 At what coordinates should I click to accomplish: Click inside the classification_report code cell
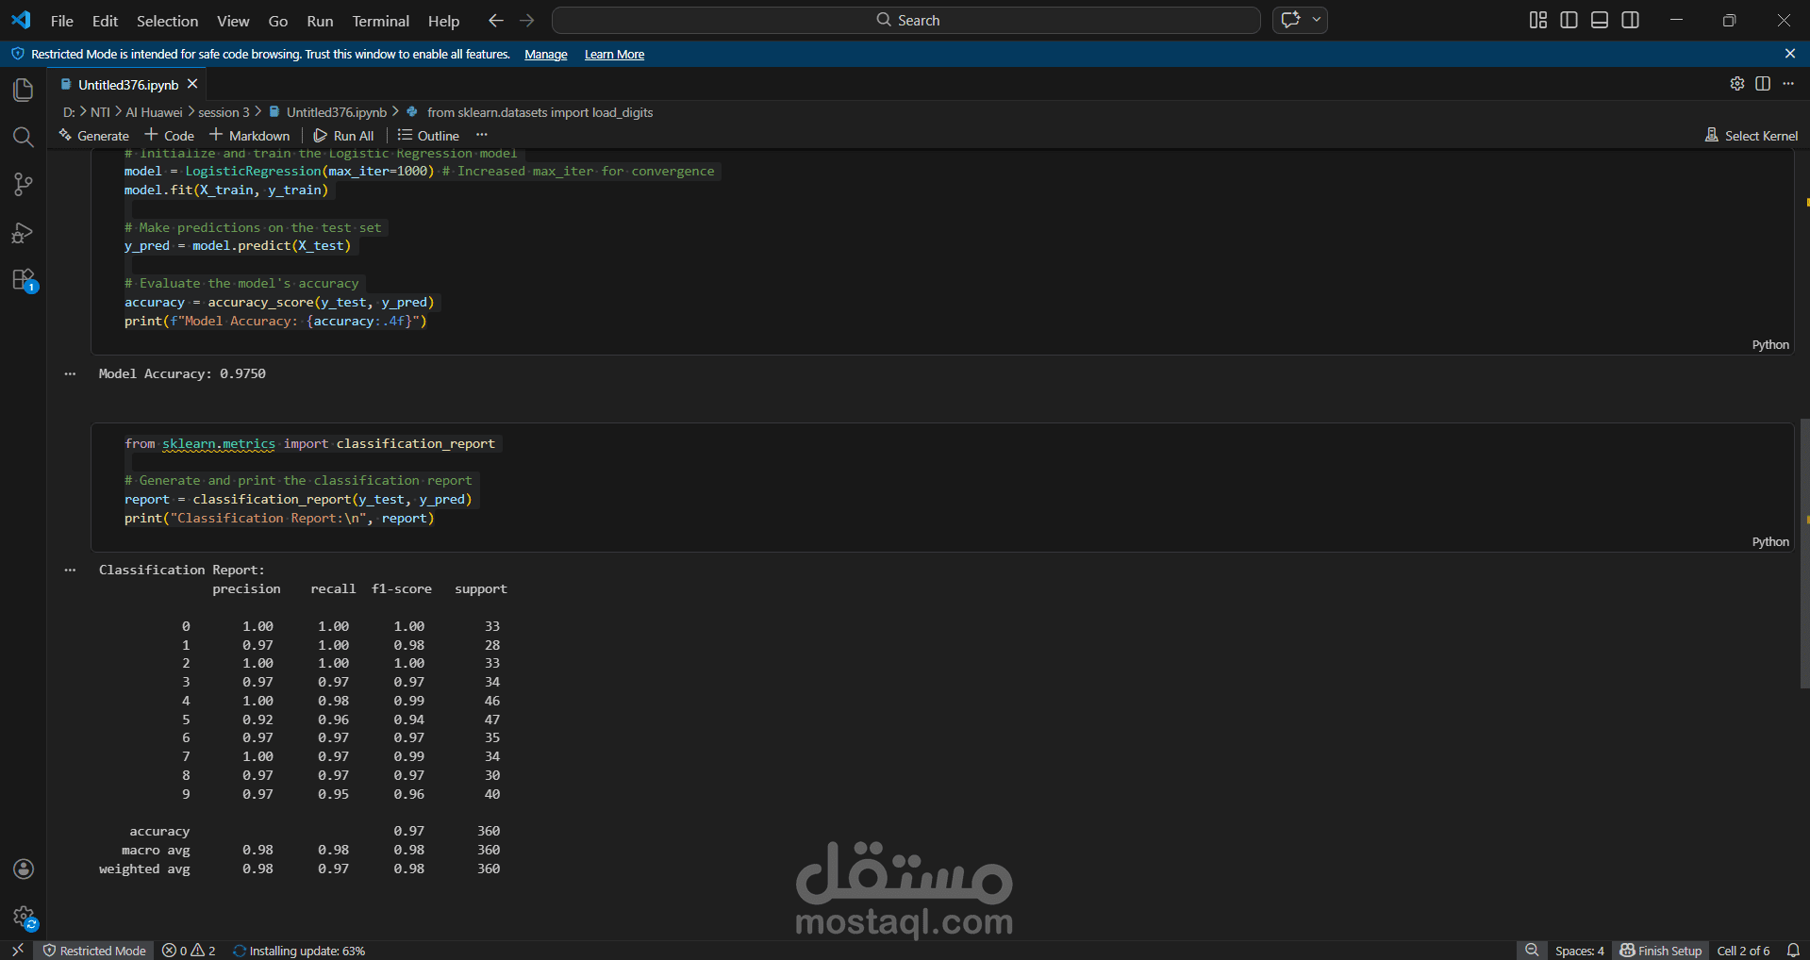point(942,487)
